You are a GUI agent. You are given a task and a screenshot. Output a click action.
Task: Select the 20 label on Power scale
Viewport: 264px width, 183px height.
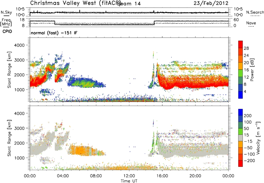246,63
